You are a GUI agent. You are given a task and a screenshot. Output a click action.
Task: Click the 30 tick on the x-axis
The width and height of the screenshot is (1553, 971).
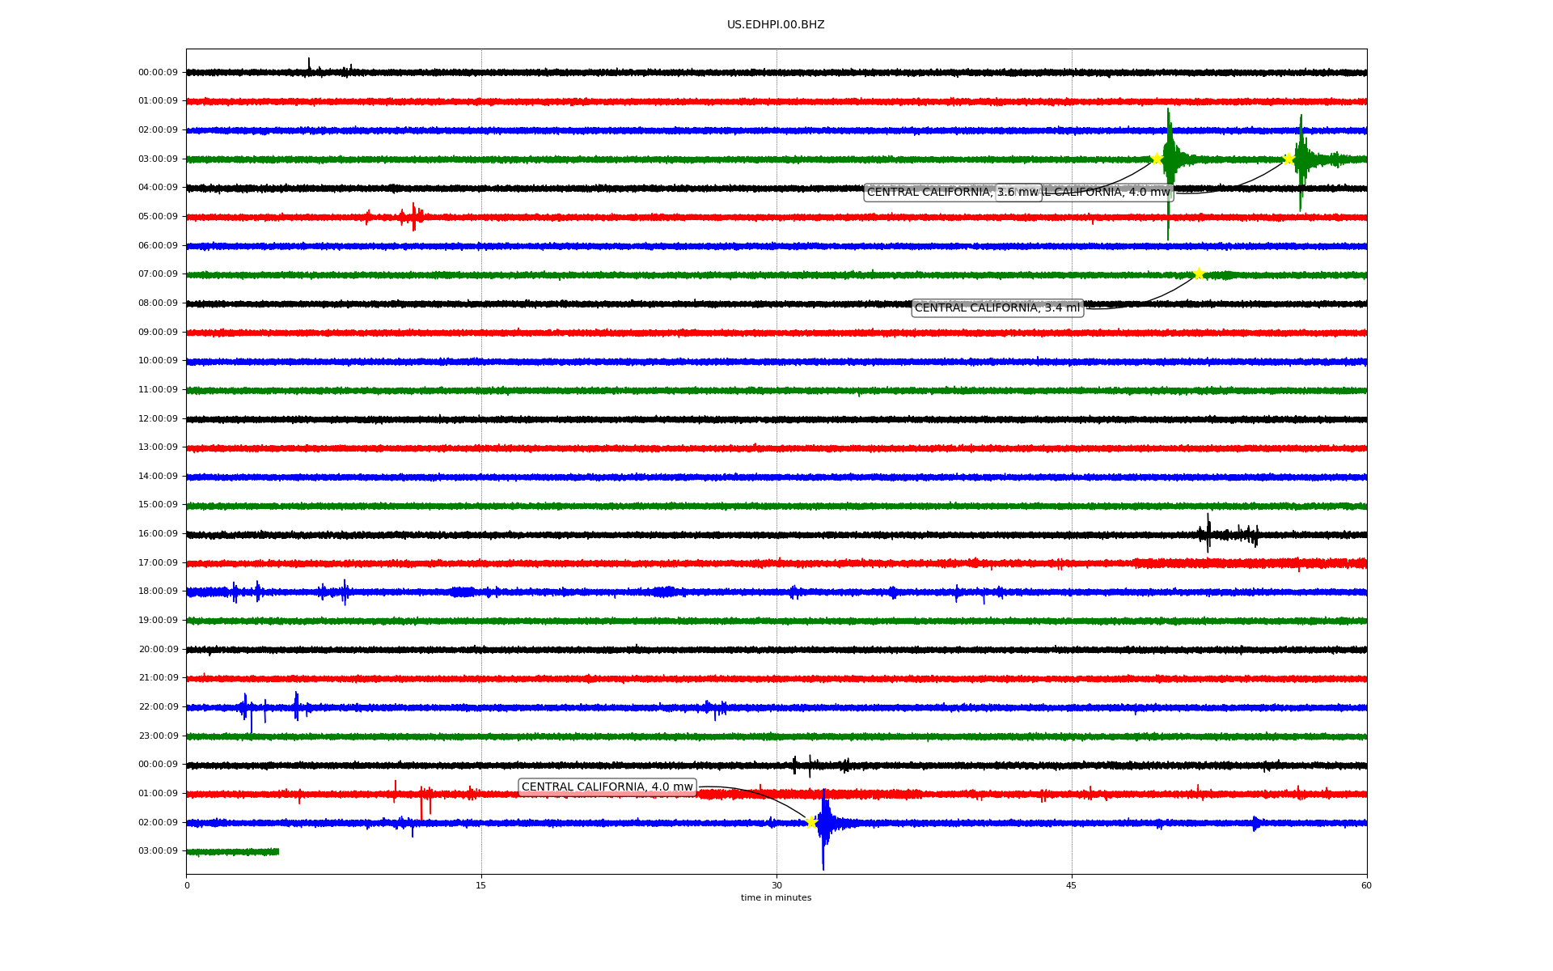(776, 885)
